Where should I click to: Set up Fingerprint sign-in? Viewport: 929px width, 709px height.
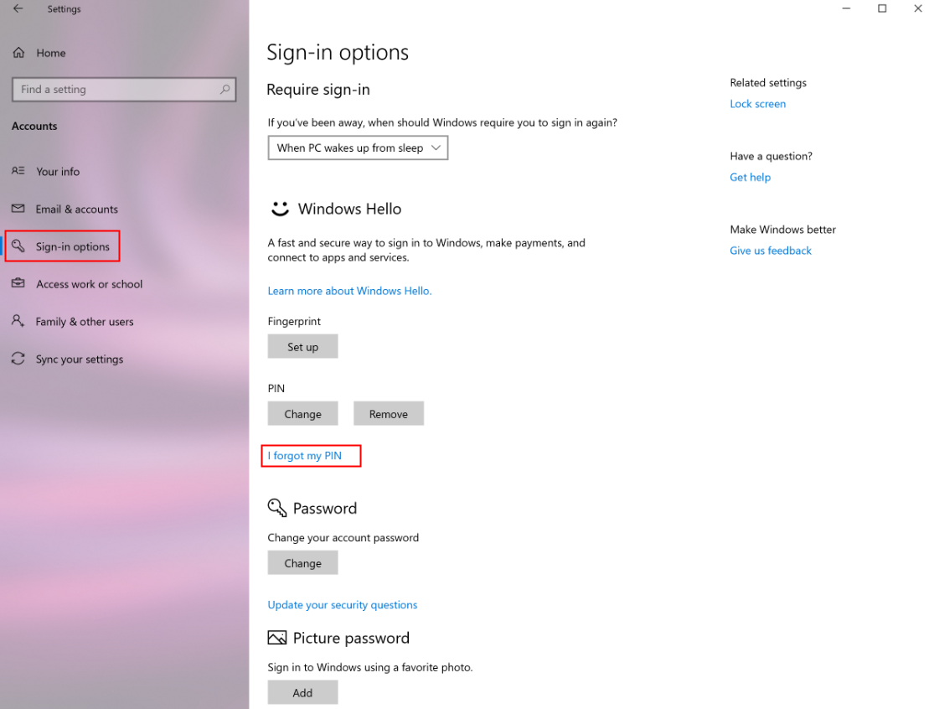click(302, 347)
